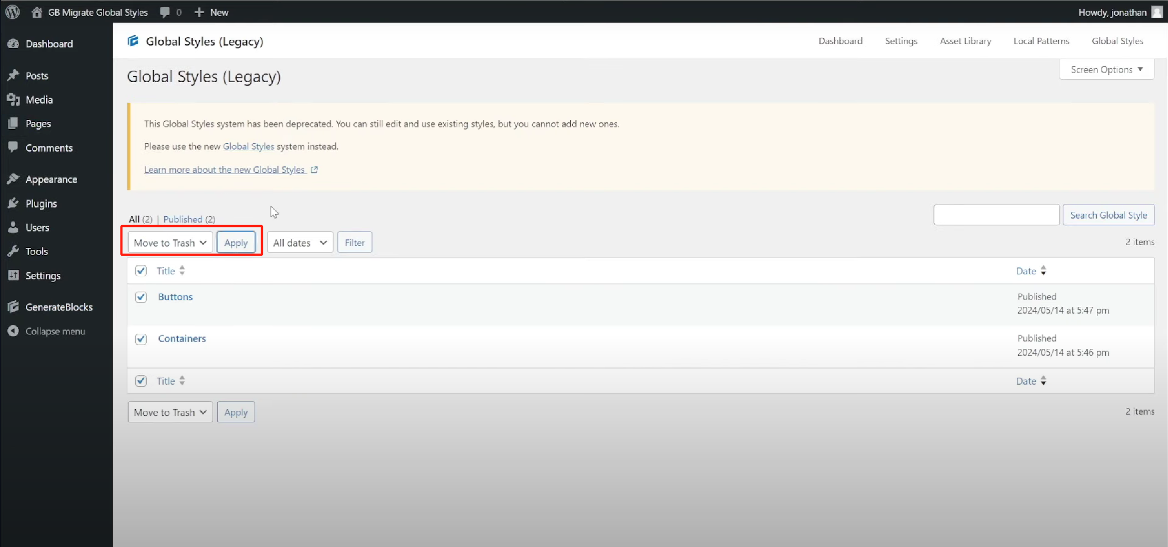Uncheck the Containers row checkbox
Screen dimensions: 1168x547
pyautogui.click(x=141, y=339)
